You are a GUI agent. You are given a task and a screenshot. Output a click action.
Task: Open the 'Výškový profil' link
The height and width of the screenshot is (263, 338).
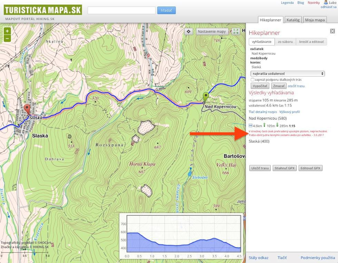pyautogui.click(x=289, y=112)
